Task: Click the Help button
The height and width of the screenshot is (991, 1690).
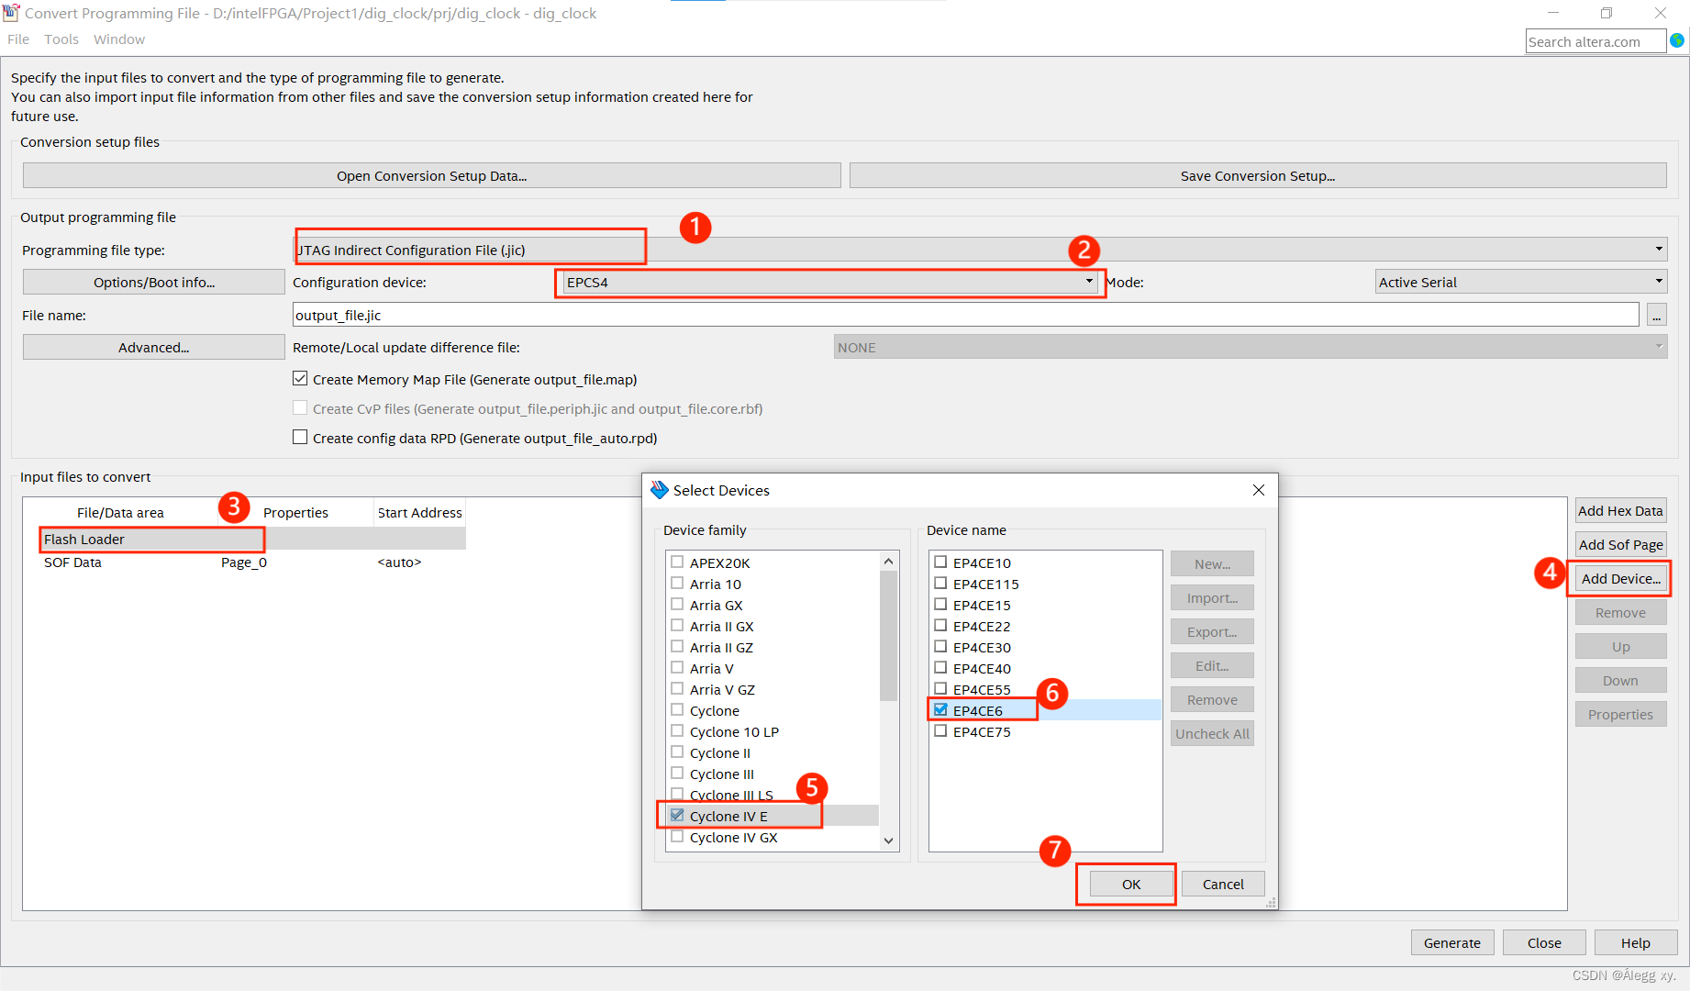Action: [x=1636, y=942]
